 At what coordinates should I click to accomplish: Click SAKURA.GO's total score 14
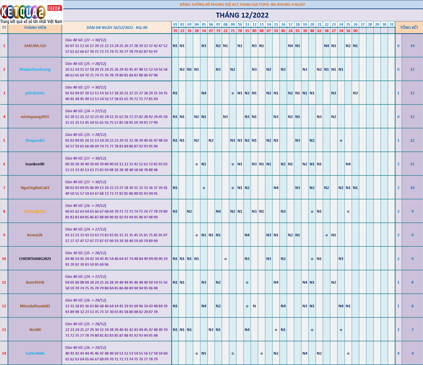click(x=412, y=46)
